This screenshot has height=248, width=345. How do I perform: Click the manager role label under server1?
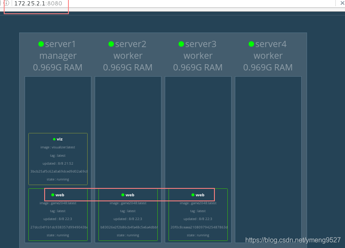(58, 56)
